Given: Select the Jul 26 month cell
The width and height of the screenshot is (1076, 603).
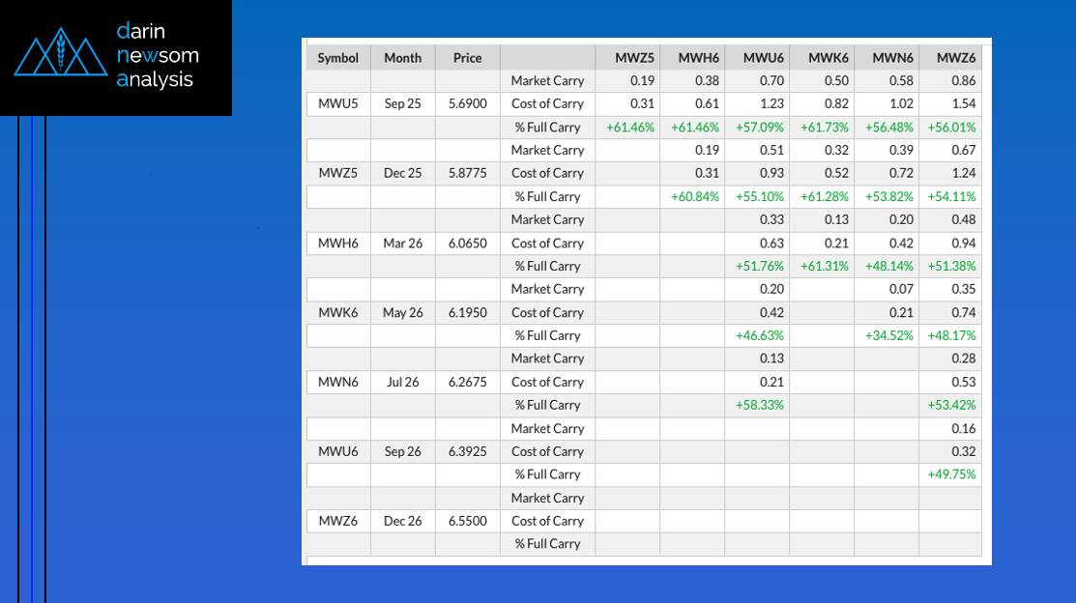Looking at the screenshot, I should coord(402,382).
